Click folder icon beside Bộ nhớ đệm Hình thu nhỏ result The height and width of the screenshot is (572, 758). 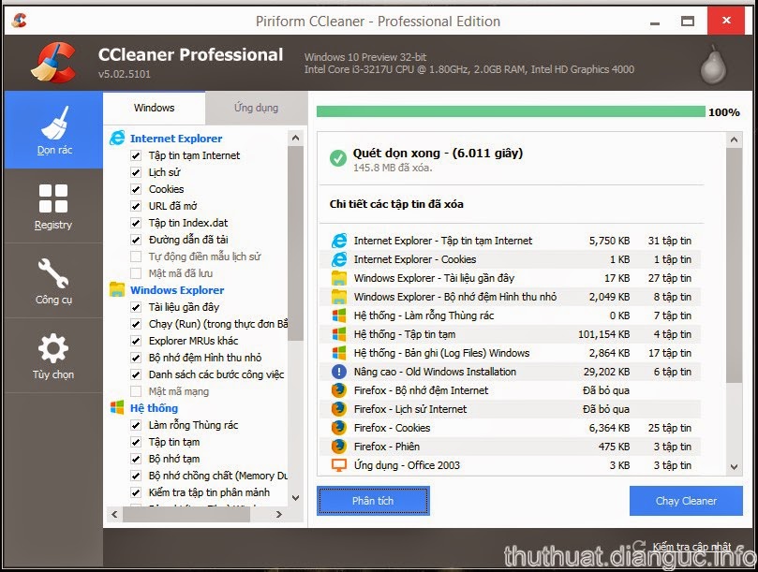tap(339, 296)
